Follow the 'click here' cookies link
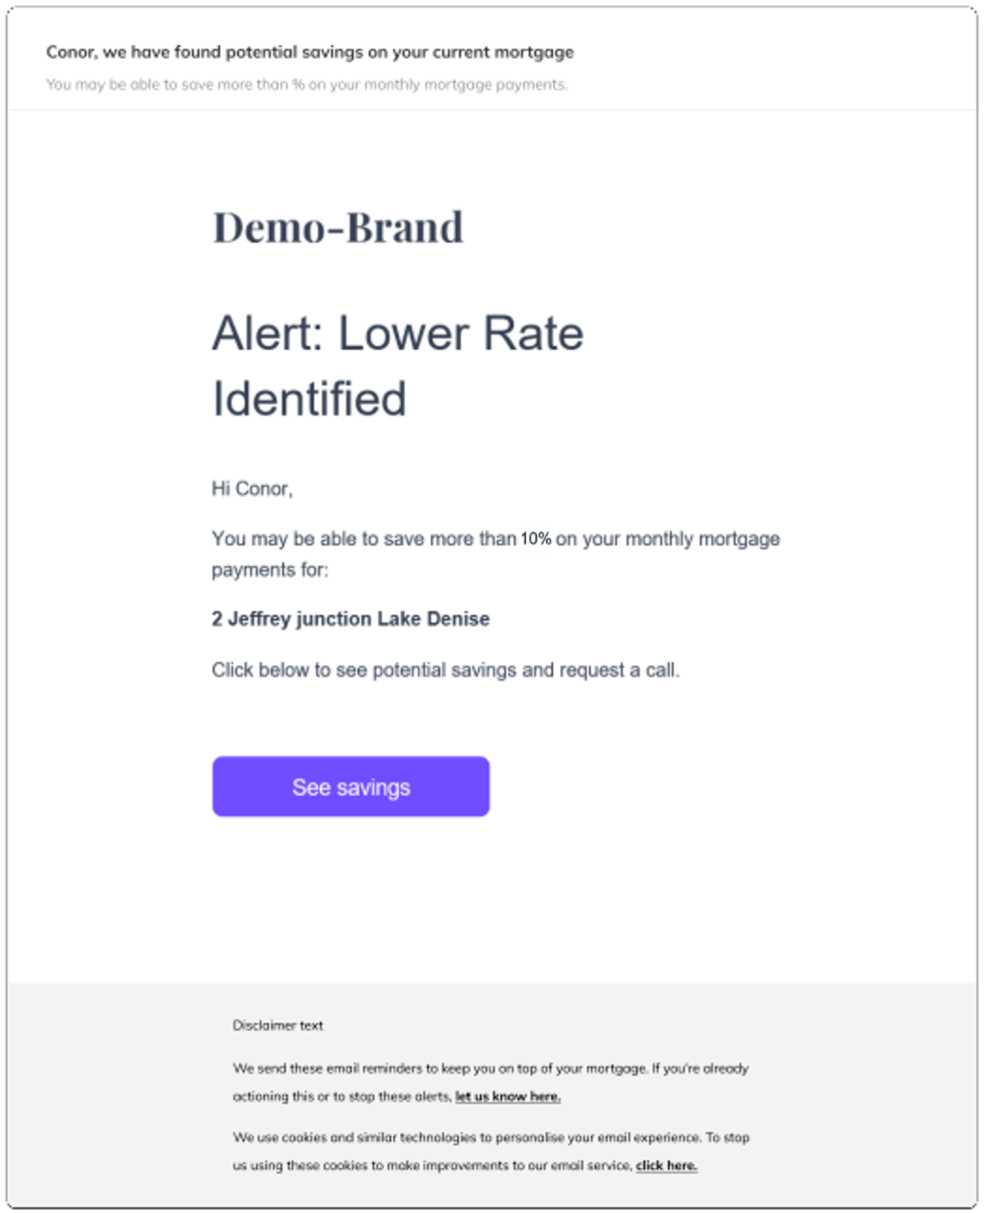The width and height of the screenshot is (984, 1213). [667, 1165]
